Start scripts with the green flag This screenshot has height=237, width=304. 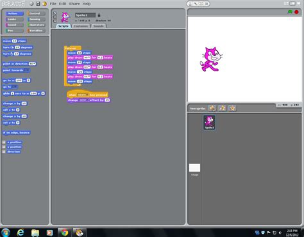pos(290,12)
